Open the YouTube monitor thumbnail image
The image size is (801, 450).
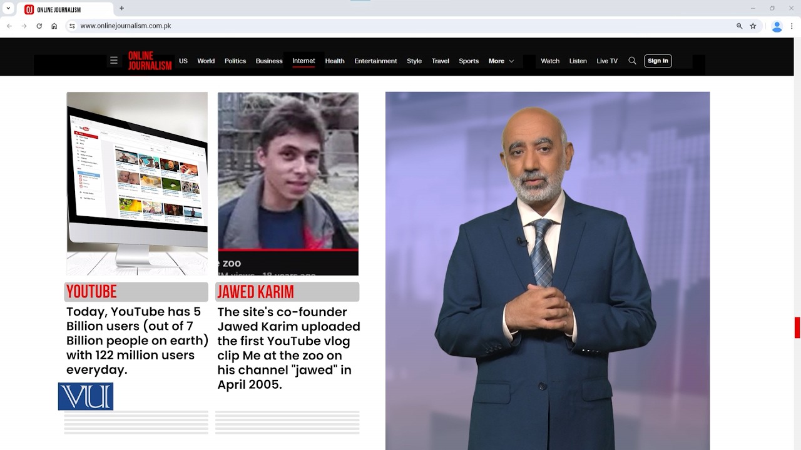click(x=137, y=184)
